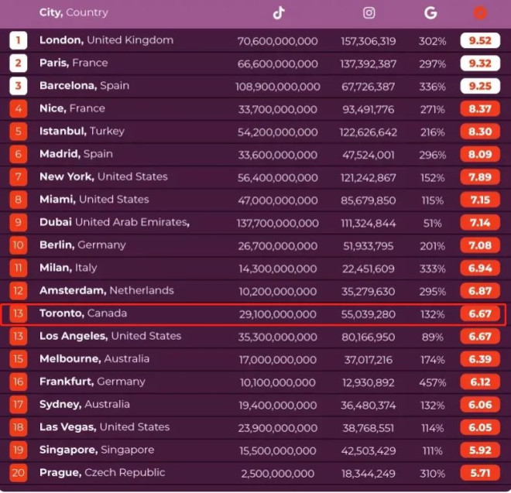Click Nice's Instagram count 93,491,776
The height and width of the screenshot is (493, 511).
pos(368,109)
